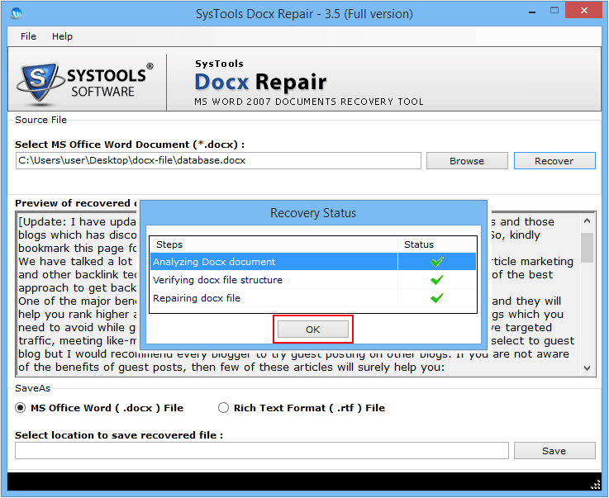Open the File menu
The image size is (609, 498).
[28, 36]
